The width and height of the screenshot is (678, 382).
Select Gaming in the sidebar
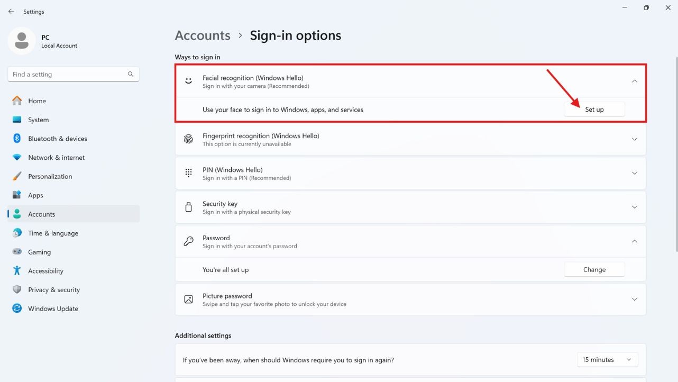click(x=39, y=252)
